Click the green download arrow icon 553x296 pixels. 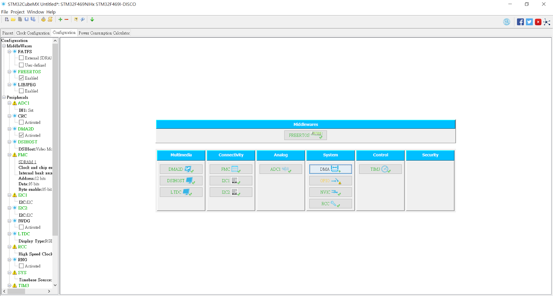92,20
